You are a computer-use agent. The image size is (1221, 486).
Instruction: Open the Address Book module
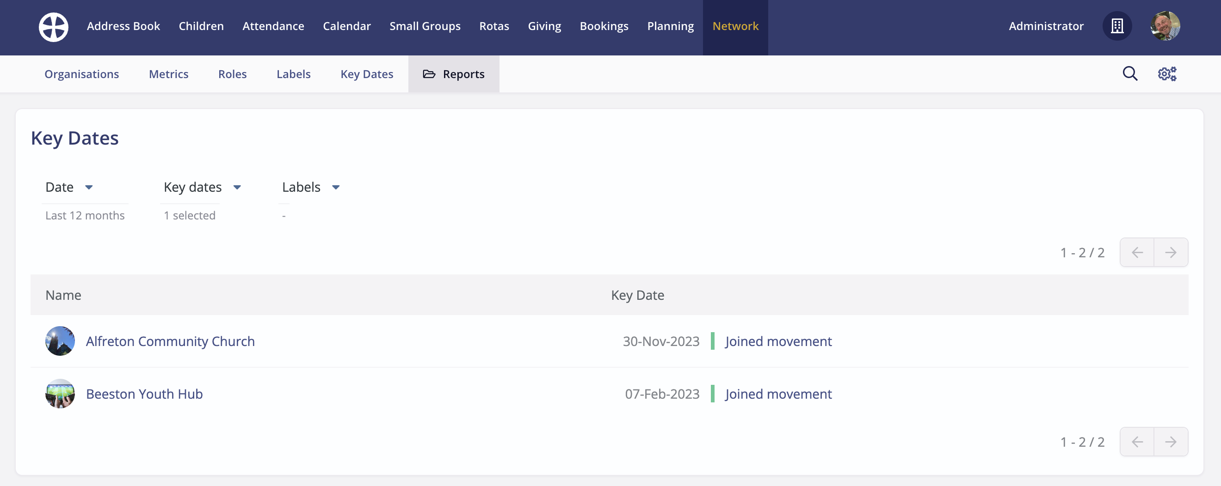pyautogui.click(x=123, y=26)
